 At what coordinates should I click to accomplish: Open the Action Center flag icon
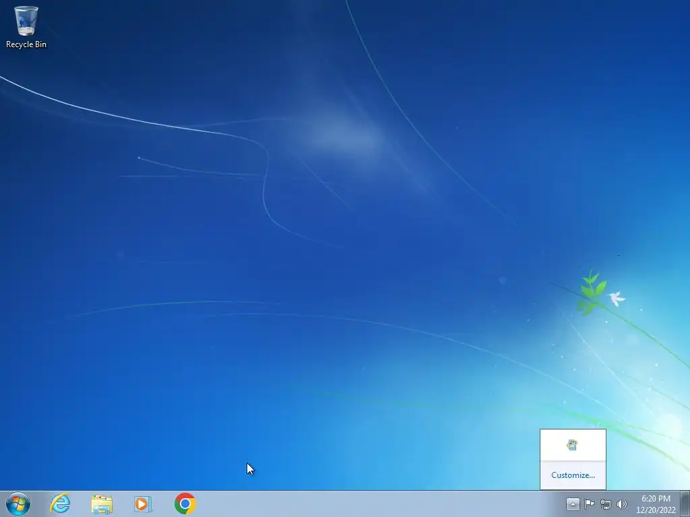pos(589,504)
